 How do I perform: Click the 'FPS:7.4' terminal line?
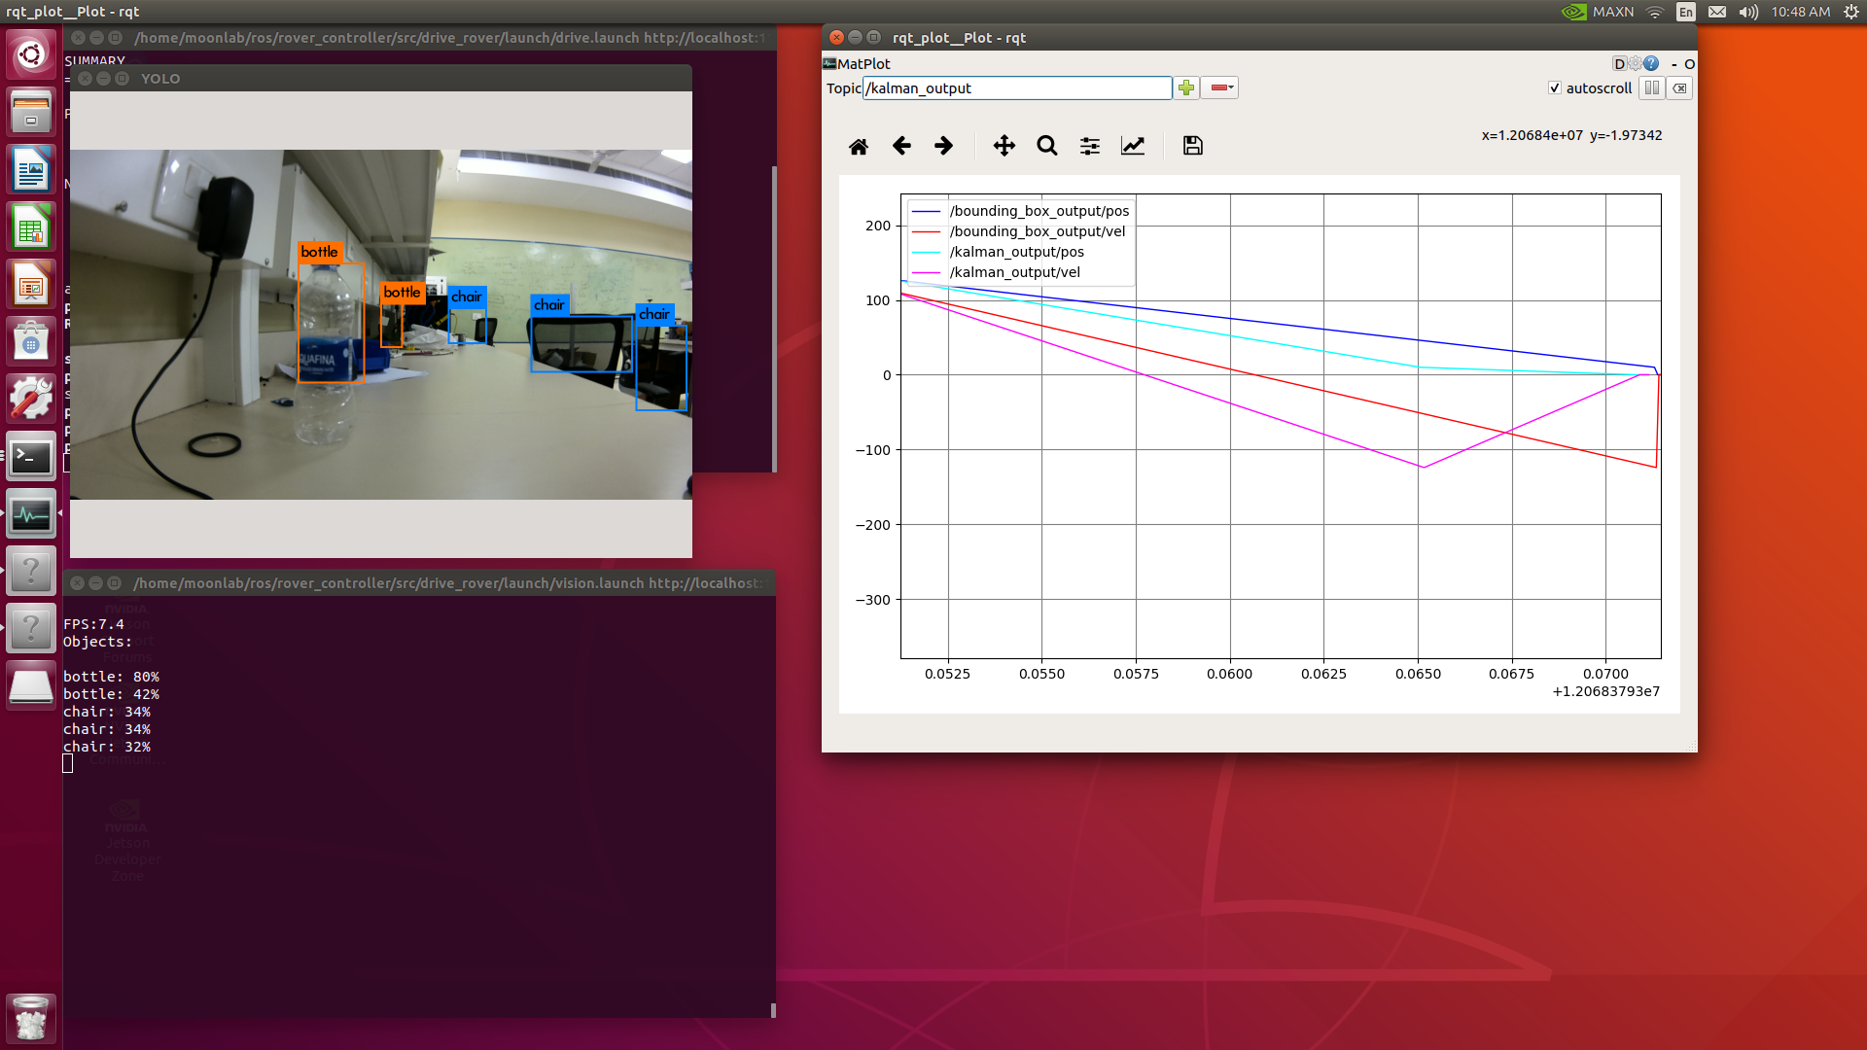tap(93, 624)
